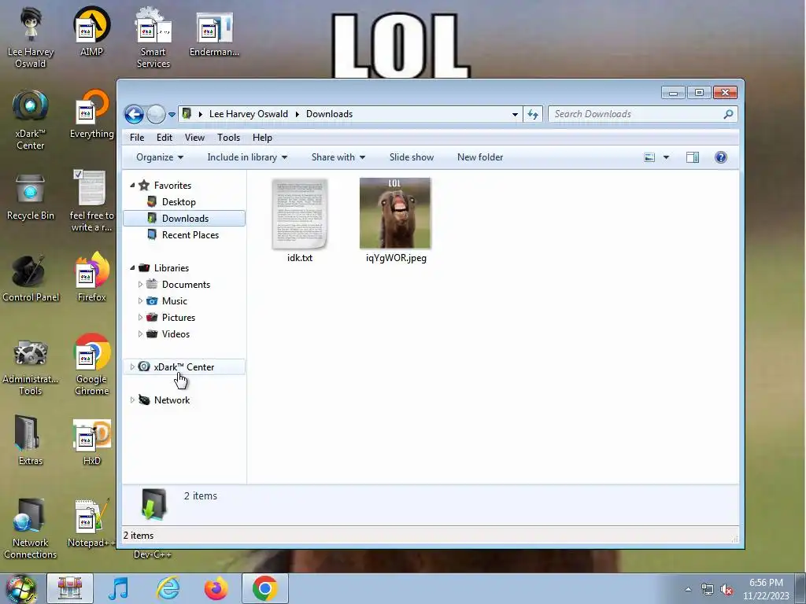Click the refresh button beside address bar
Viewport: 806px width, 604px height.
click(533, 114)
